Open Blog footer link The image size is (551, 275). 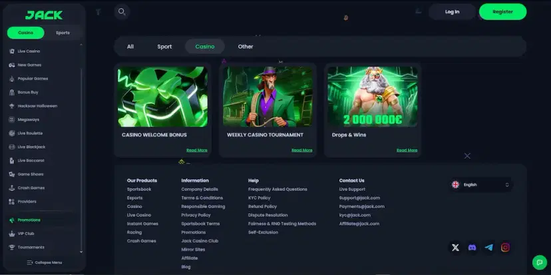(186, 267)
